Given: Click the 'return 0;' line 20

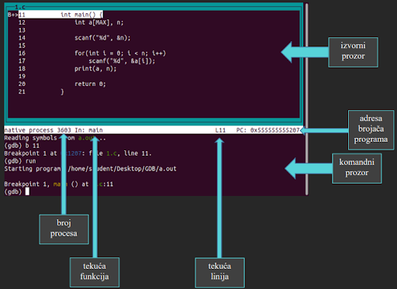Looking at the screenshot, I should click(x=90, y=84).
